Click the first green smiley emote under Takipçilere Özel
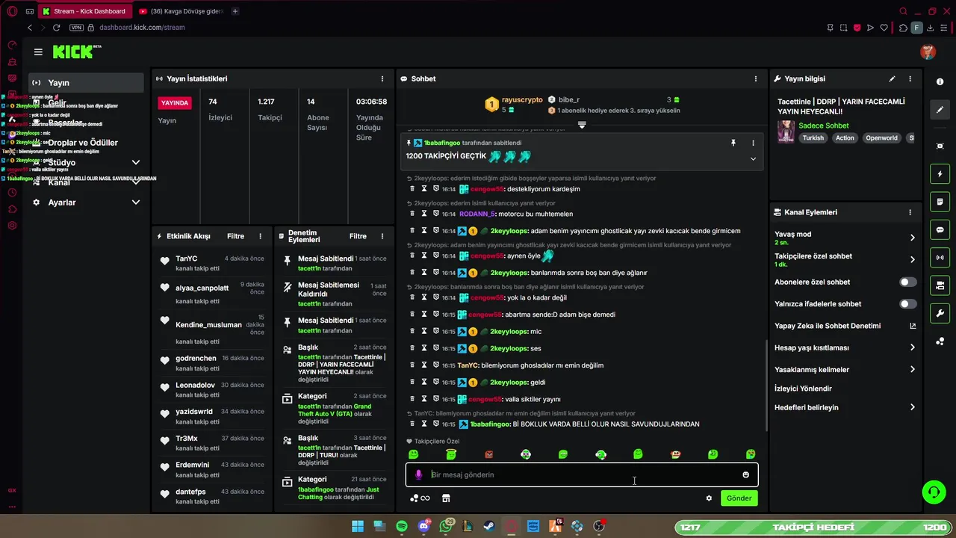Viewport: 956px width, 538px height. (414, 454)
